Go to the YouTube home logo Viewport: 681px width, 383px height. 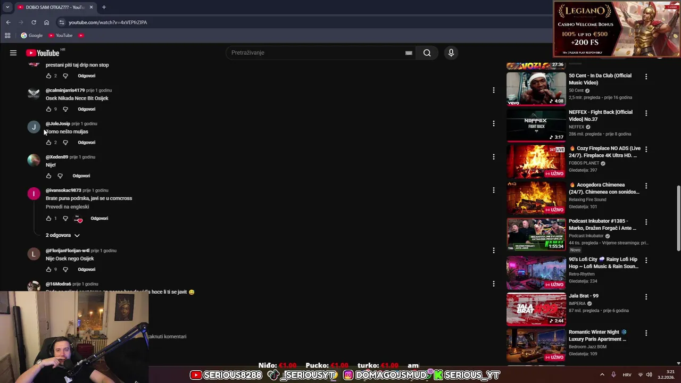pyautogui.click(x=43, y=53)
